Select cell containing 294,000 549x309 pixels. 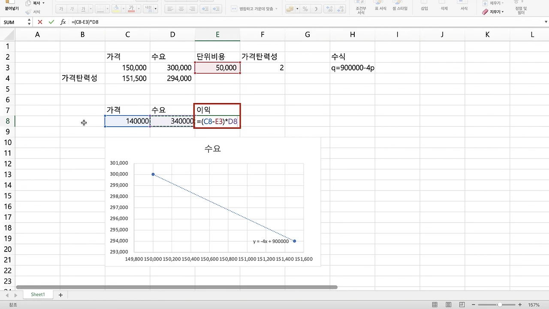pos(172,78)
